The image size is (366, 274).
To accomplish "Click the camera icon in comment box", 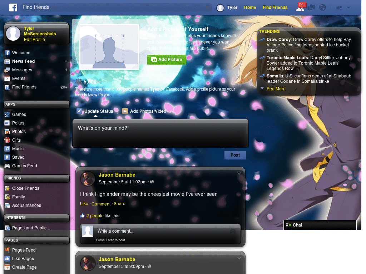I will coord(233,231).
